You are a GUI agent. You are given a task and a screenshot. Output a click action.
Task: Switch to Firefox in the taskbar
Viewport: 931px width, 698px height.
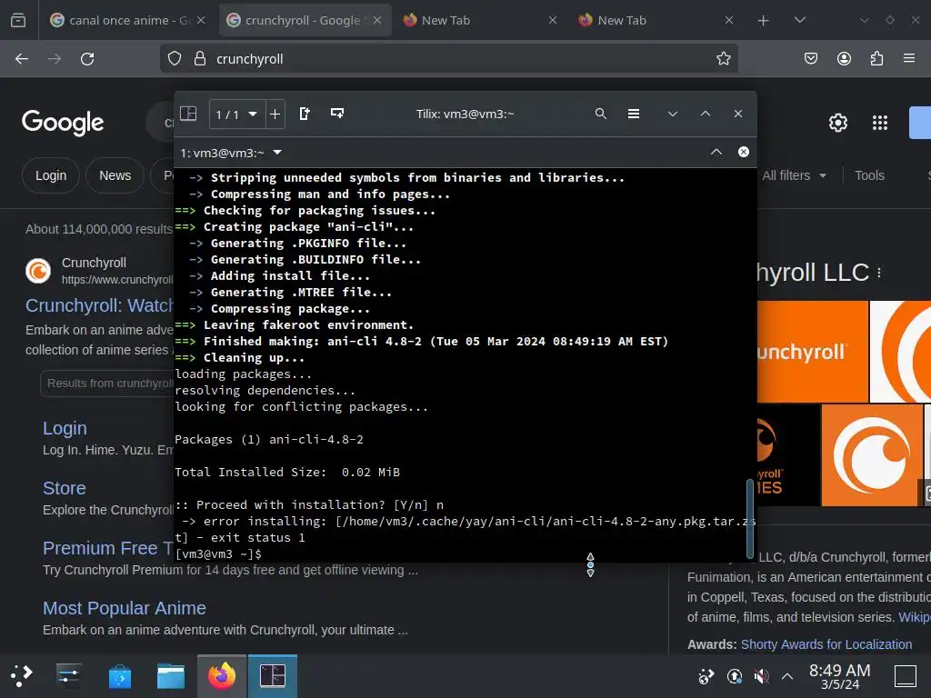click(222, 676)
